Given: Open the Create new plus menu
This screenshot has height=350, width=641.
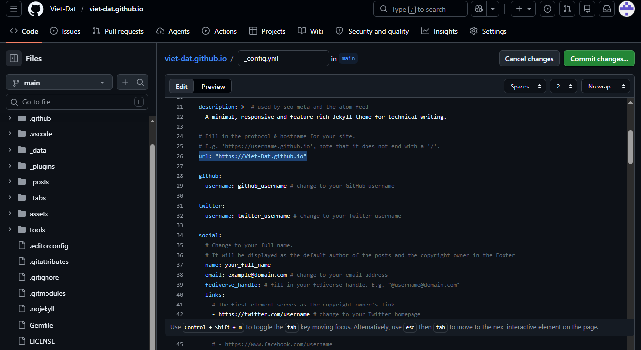Looking at the screenshot, I should 524,9.
